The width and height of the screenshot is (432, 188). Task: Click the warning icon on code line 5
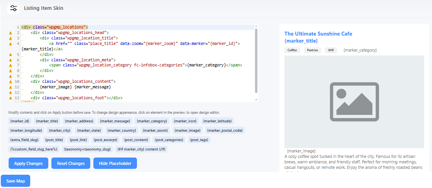[x=11, y=55]
